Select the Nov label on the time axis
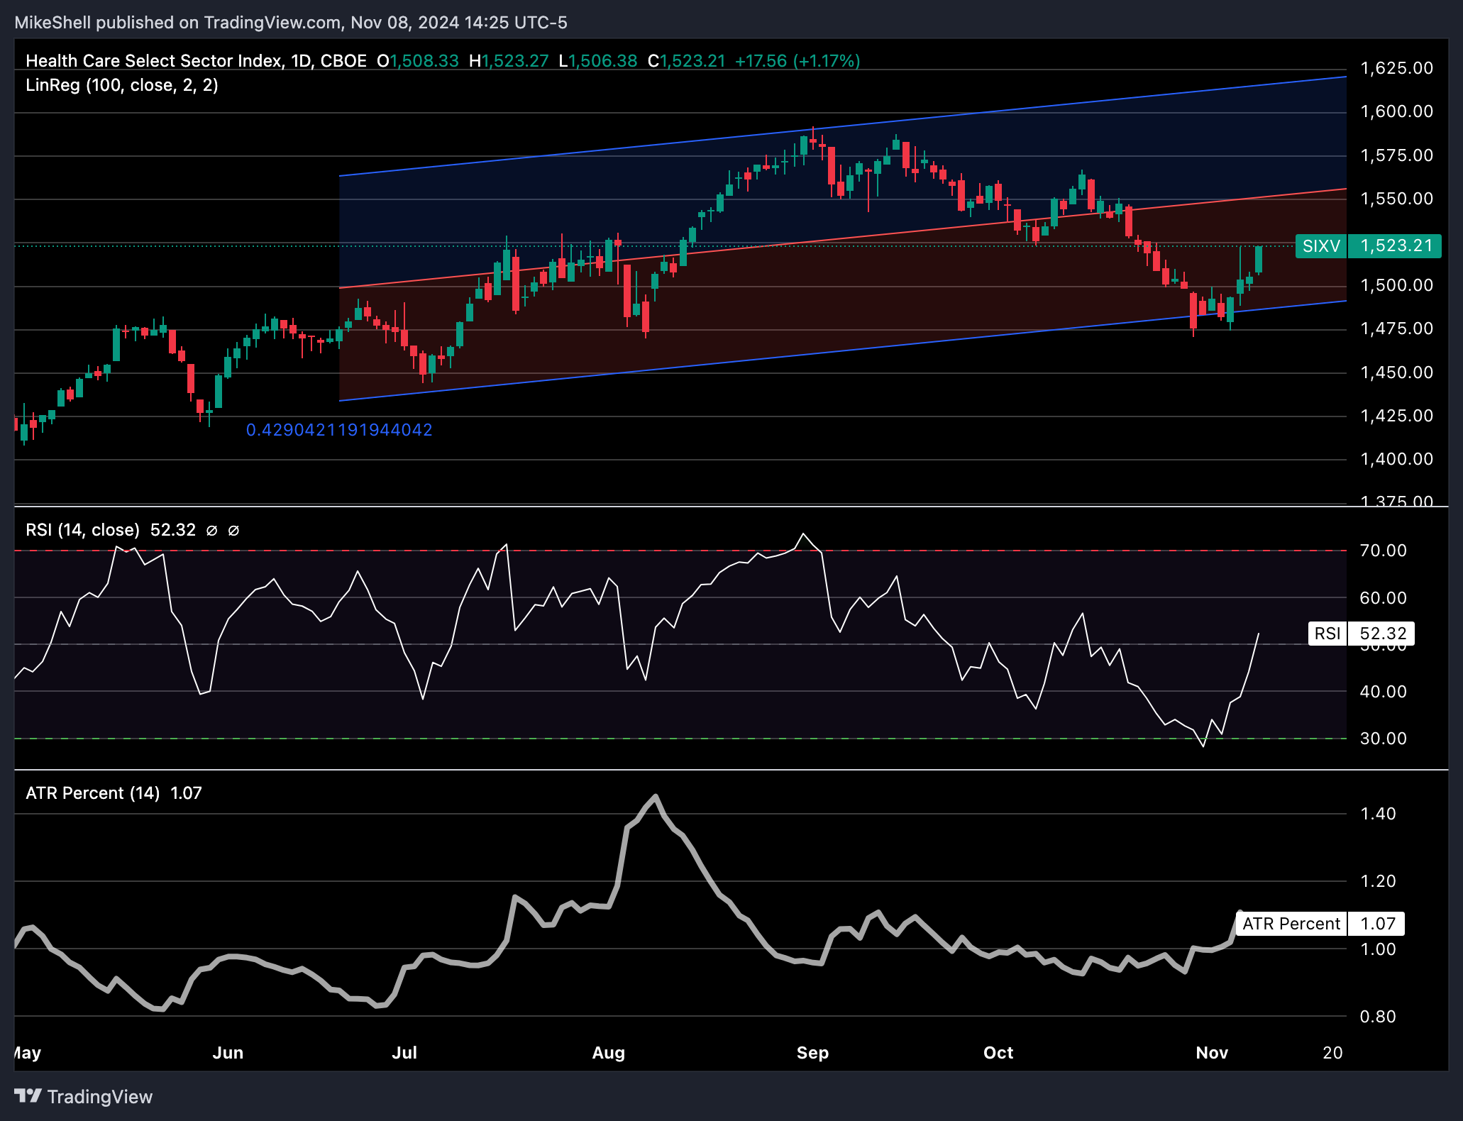Image resolution: width=1463 pixels, height=1121 pixels. tap(1213, 1053)
